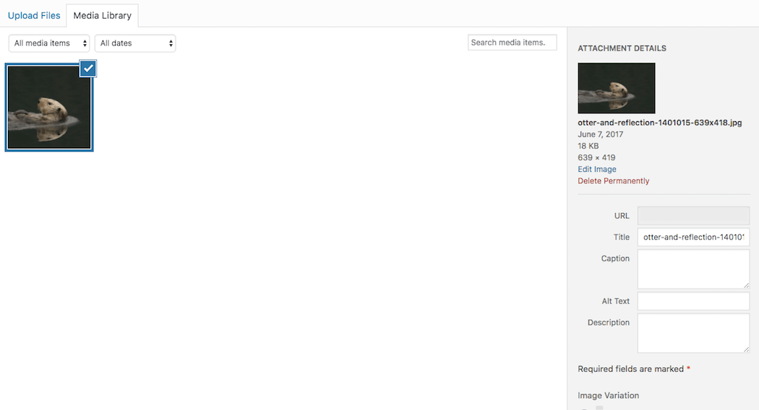Focus the Search media items field

(x=512, y=43)
